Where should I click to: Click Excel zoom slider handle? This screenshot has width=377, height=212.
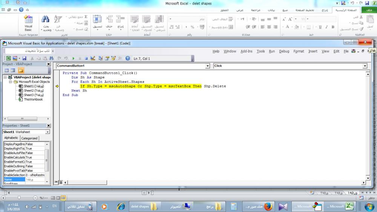coord(19,198)
